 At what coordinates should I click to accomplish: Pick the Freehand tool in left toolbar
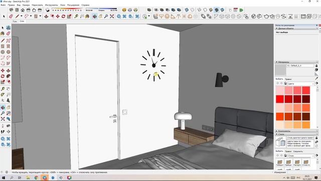pos(9,41)
